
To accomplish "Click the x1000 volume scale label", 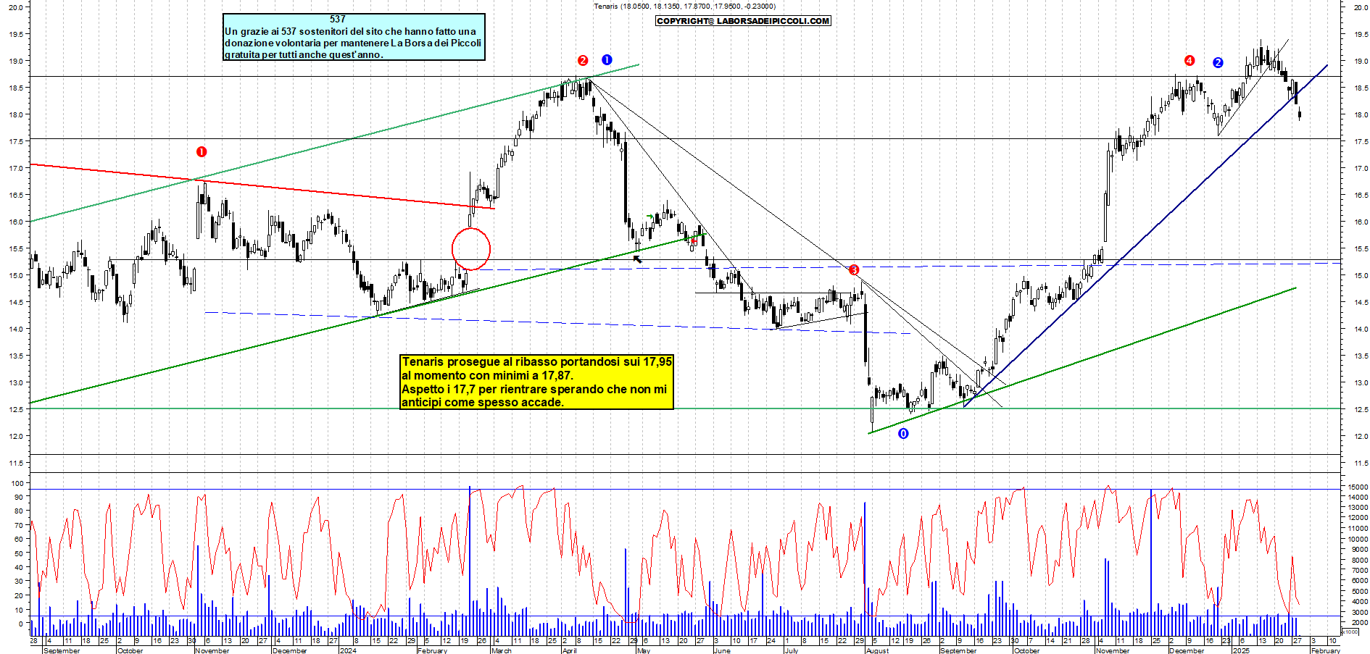I will 1350,632.
